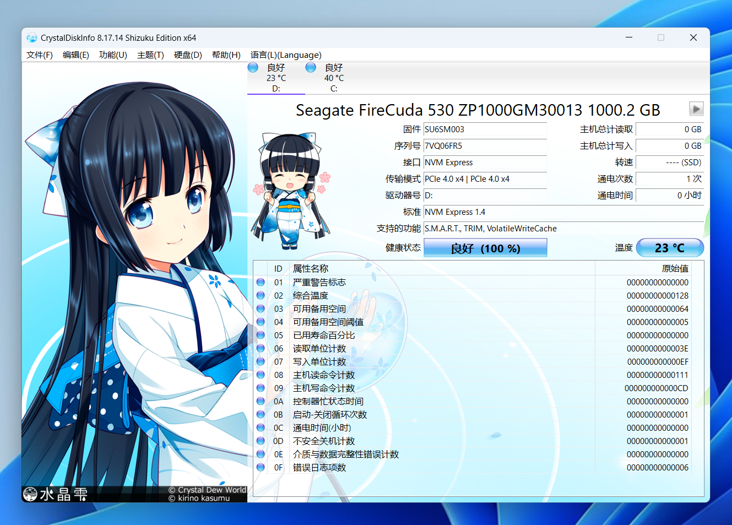Open the 编辑(E) menu
The image size is (732, 525).
(x=76, y=55)
